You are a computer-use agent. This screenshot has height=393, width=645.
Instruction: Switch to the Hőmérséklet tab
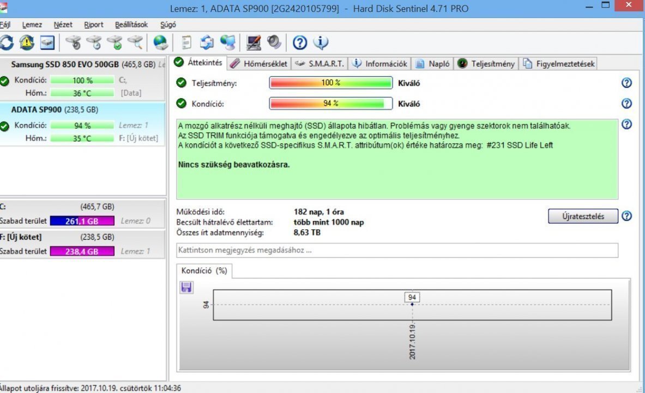coord(259,64)
